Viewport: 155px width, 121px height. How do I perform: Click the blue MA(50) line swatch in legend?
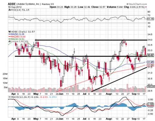(9, 34)
